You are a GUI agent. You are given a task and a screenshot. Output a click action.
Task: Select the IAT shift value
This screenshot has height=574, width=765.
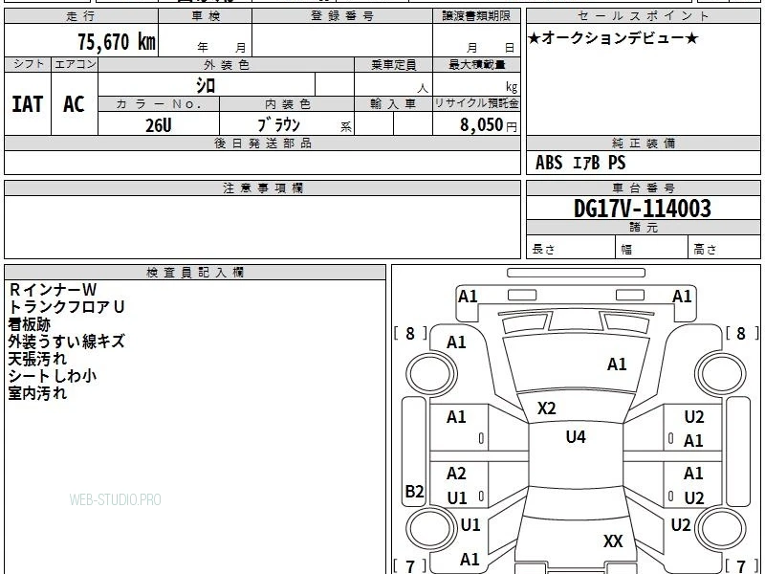(28, 104)
